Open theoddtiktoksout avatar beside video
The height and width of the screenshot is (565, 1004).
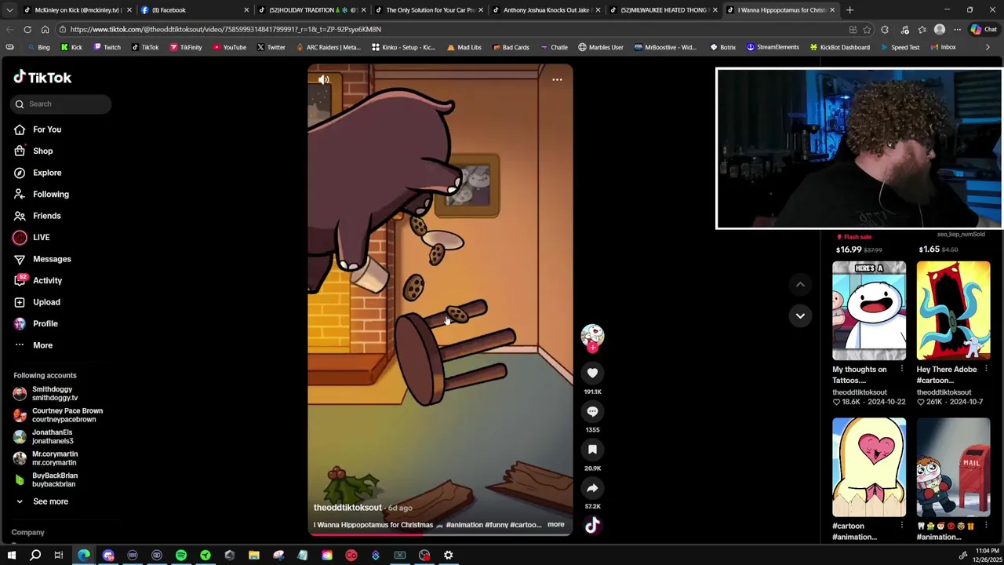tap(592, 336)
